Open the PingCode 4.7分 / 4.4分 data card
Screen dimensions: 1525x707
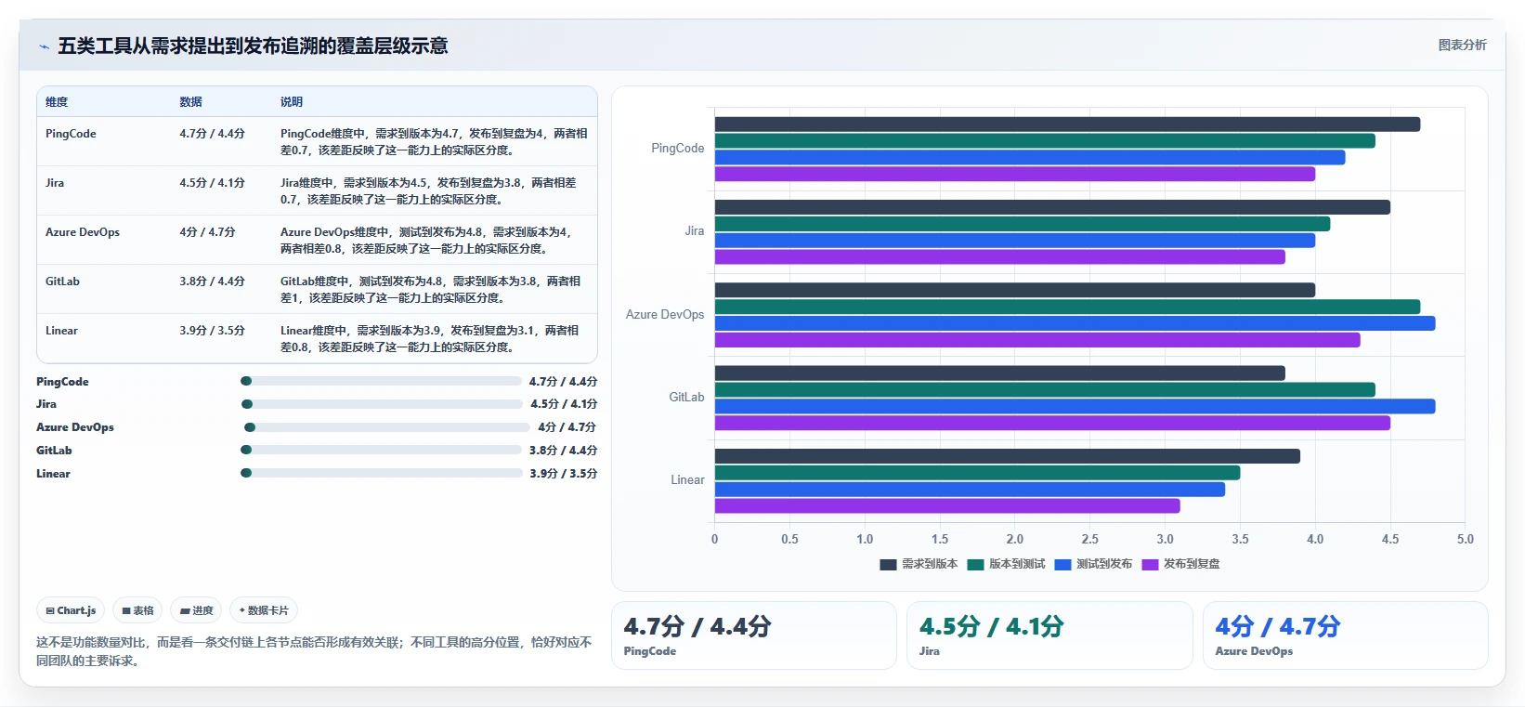pyautogui.click(x=753, y=635)
